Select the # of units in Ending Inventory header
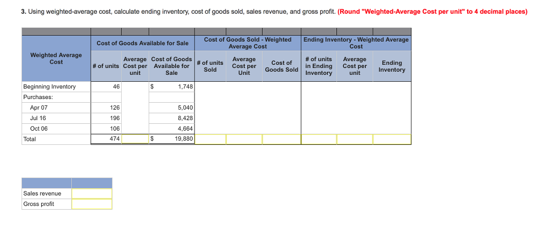Image resolution: width=540 pixels, height=226 pixels. (x=319, y=66)
